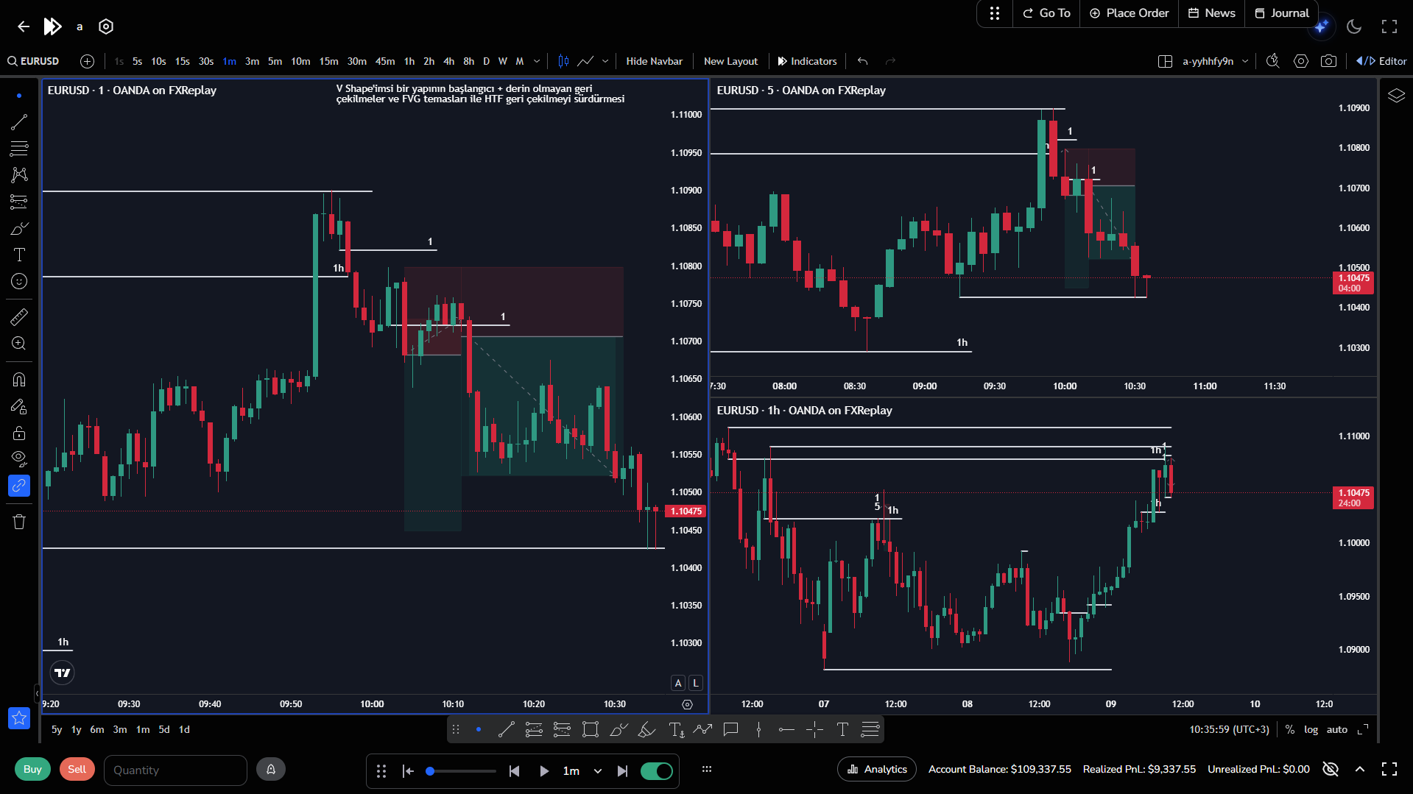Image resolution: width=1413 pixels, height=794 pixels.
Task: Toggle the highlighted link drawings tool
Action: (x=19, y=486)
